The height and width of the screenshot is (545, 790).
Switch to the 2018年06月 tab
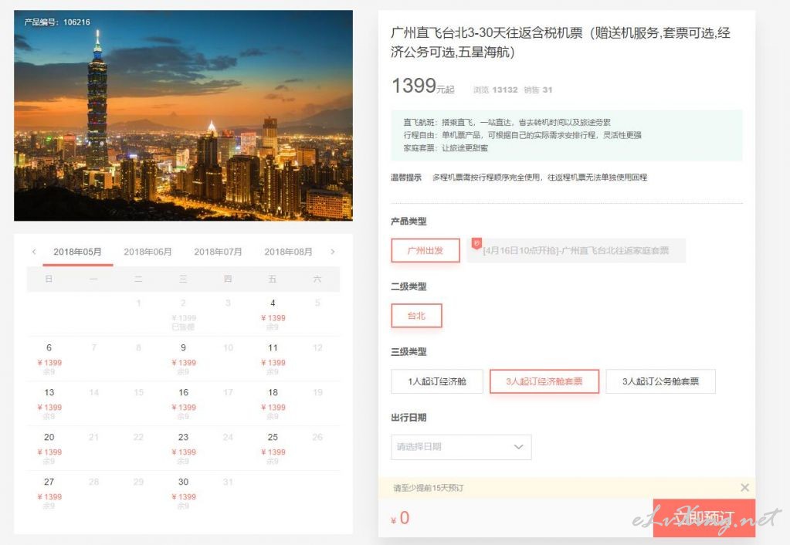coord(147,252)
